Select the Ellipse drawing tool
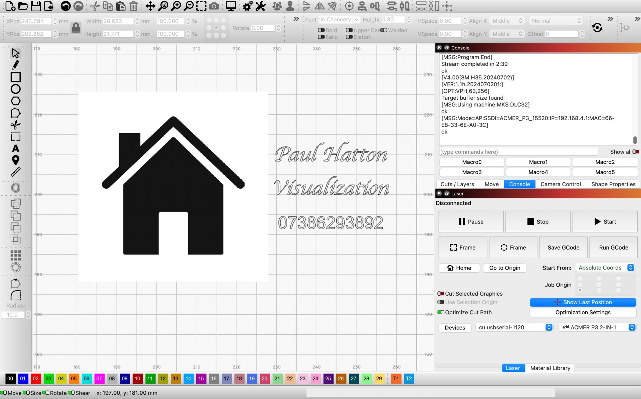 point(15,89)
